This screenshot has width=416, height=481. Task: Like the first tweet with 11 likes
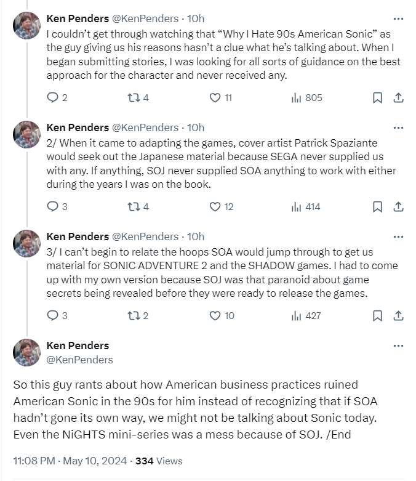[215, 97]
